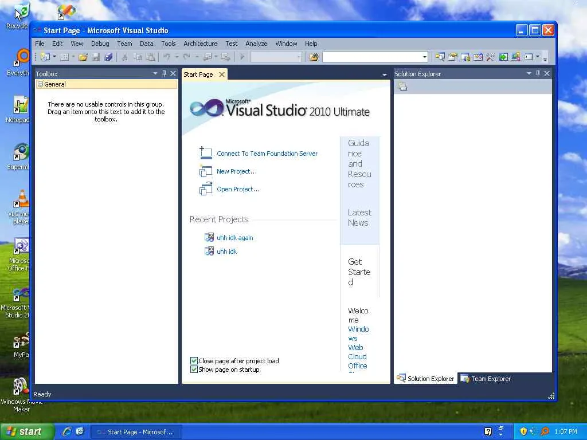Screen dimensions: 587x440
Task: Click the Copy toolbar icon
Action: 138,57
